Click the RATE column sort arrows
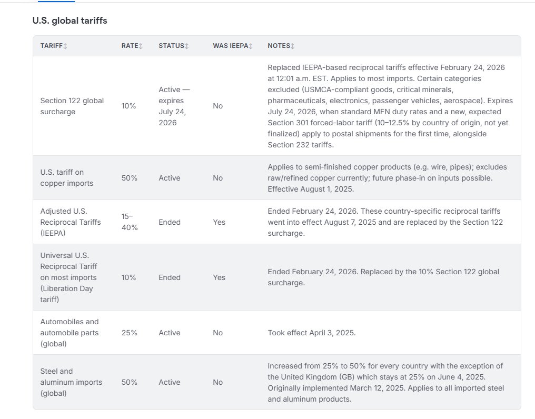 (141, 46)
